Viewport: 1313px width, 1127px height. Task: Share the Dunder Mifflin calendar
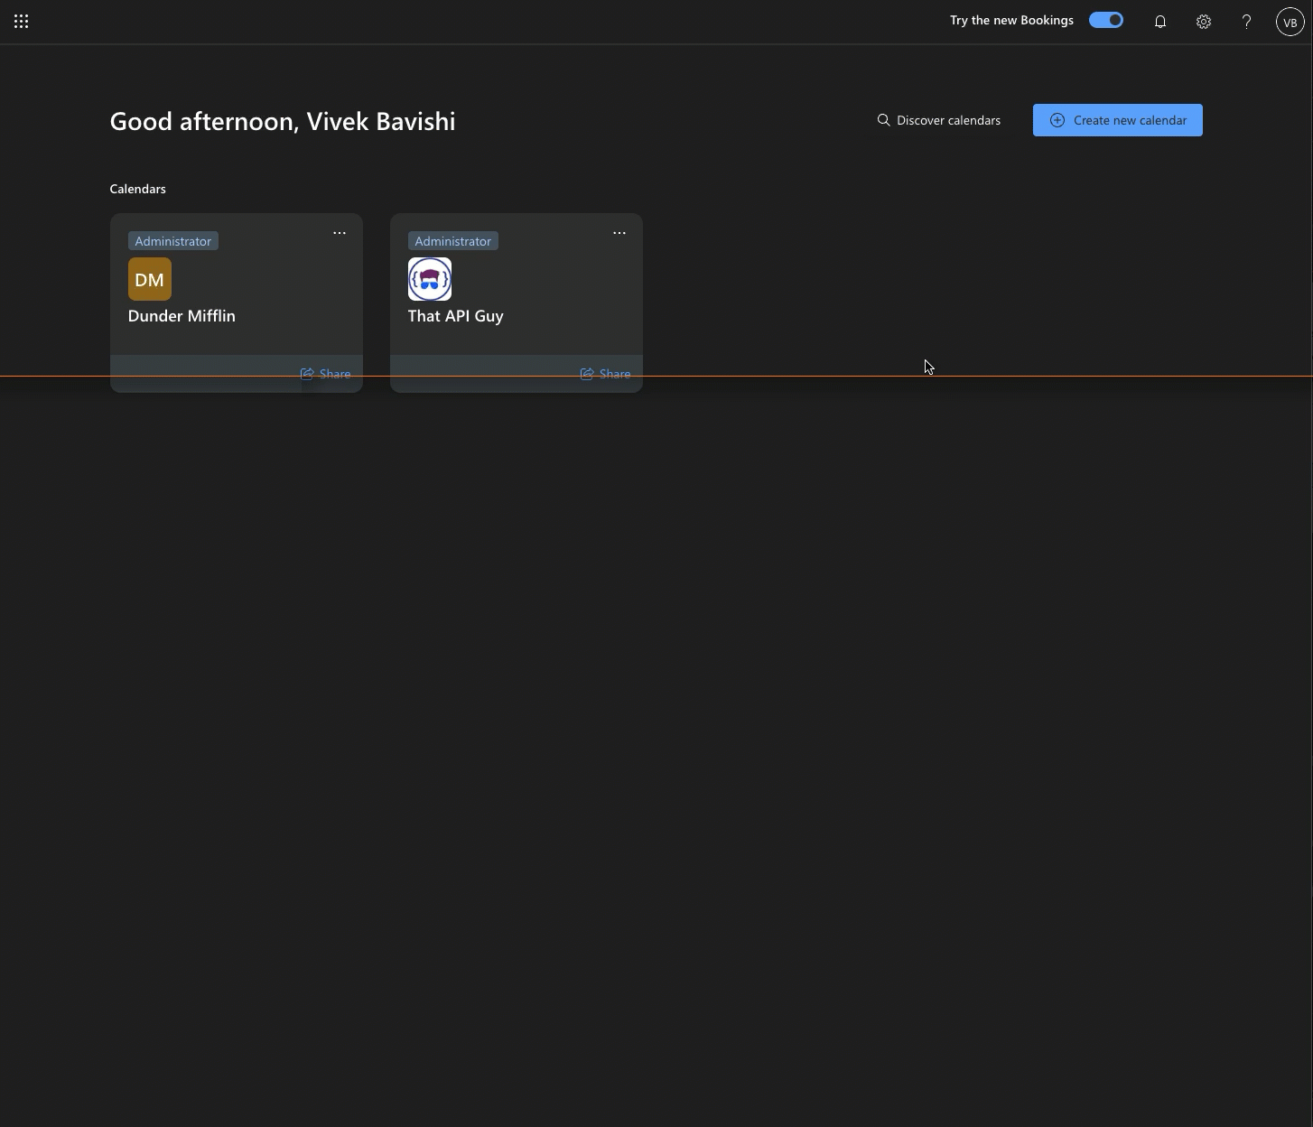(325, 374)
